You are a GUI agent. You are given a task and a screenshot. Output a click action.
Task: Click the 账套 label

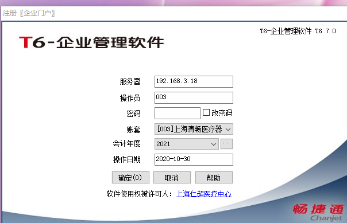coord(133,130)
